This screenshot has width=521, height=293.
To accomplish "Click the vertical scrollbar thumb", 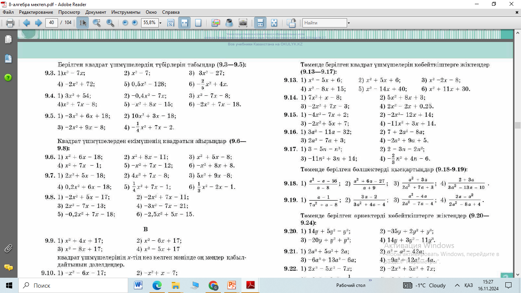I will (518, 125).
